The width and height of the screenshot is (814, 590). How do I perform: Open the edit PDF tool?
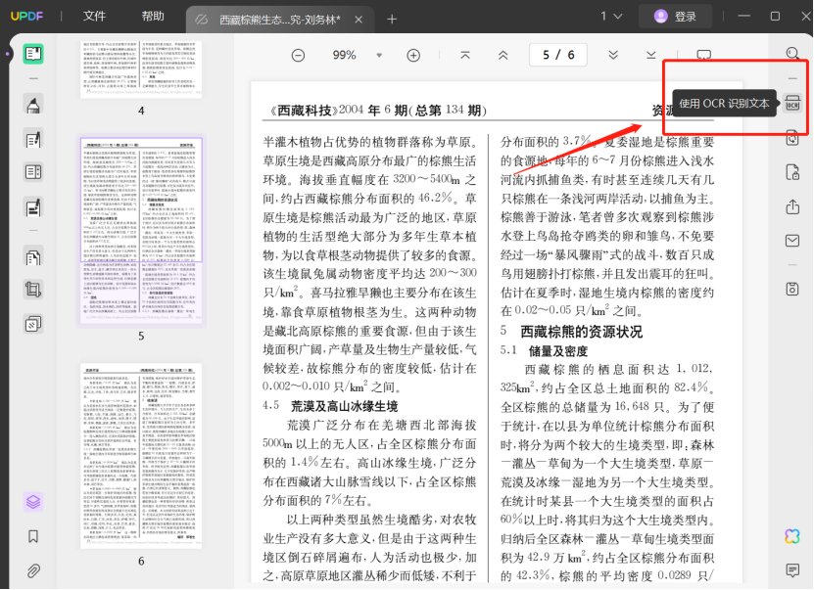point(33,139)
